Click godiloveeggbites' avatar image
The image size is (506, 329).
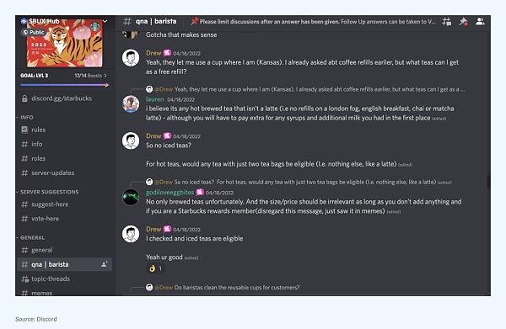click(131, 197)
